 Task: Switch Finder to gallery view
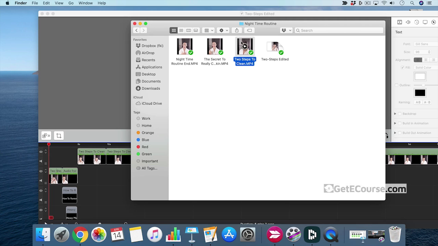pyautogui.click(x=196, y=30)
